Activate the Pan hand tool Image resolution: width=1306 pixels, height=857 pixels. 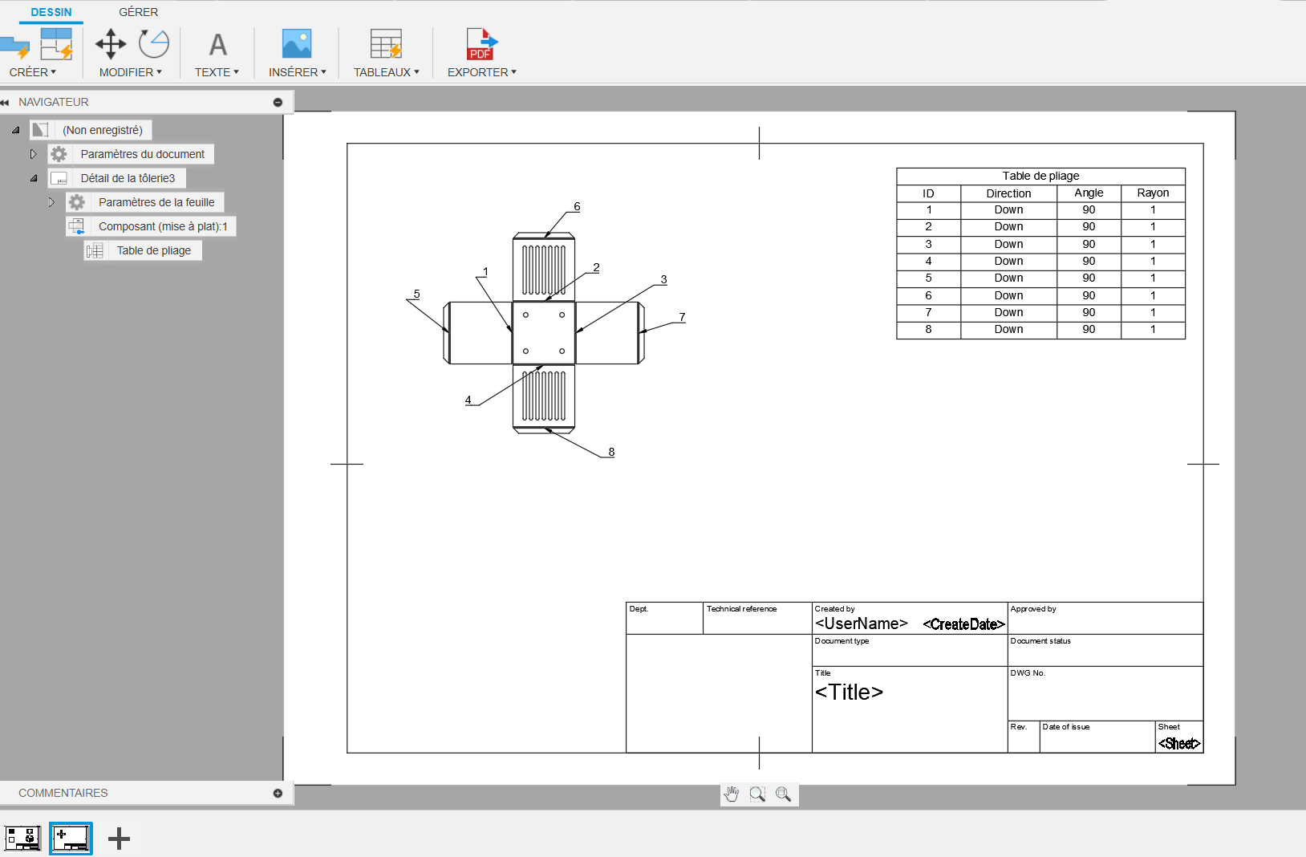click(x=732, y=794)
